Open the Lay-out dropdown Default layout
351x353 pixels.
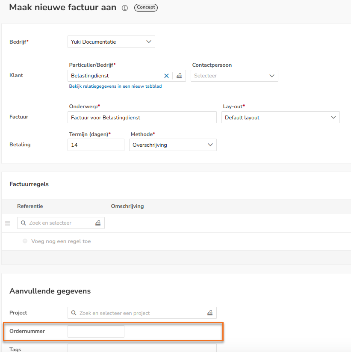pyautogui.click(x=280, y=117)
